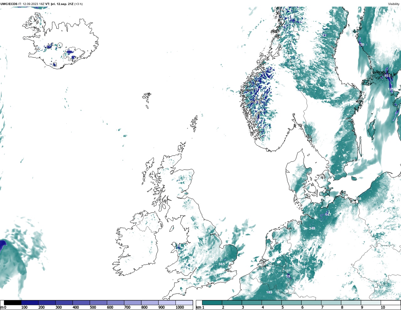This screenshot has width=401, height=310.
Task: Select the dark teal 1–2 km swatch
Action: click(x=212, y=303)
